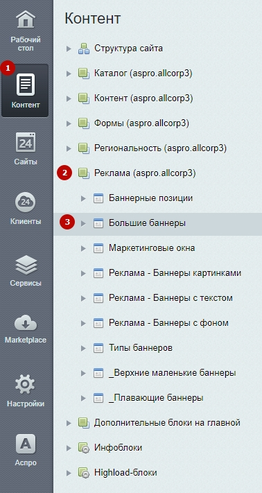
Task: Open Инфоблоки label
Action: coord(118,447)
